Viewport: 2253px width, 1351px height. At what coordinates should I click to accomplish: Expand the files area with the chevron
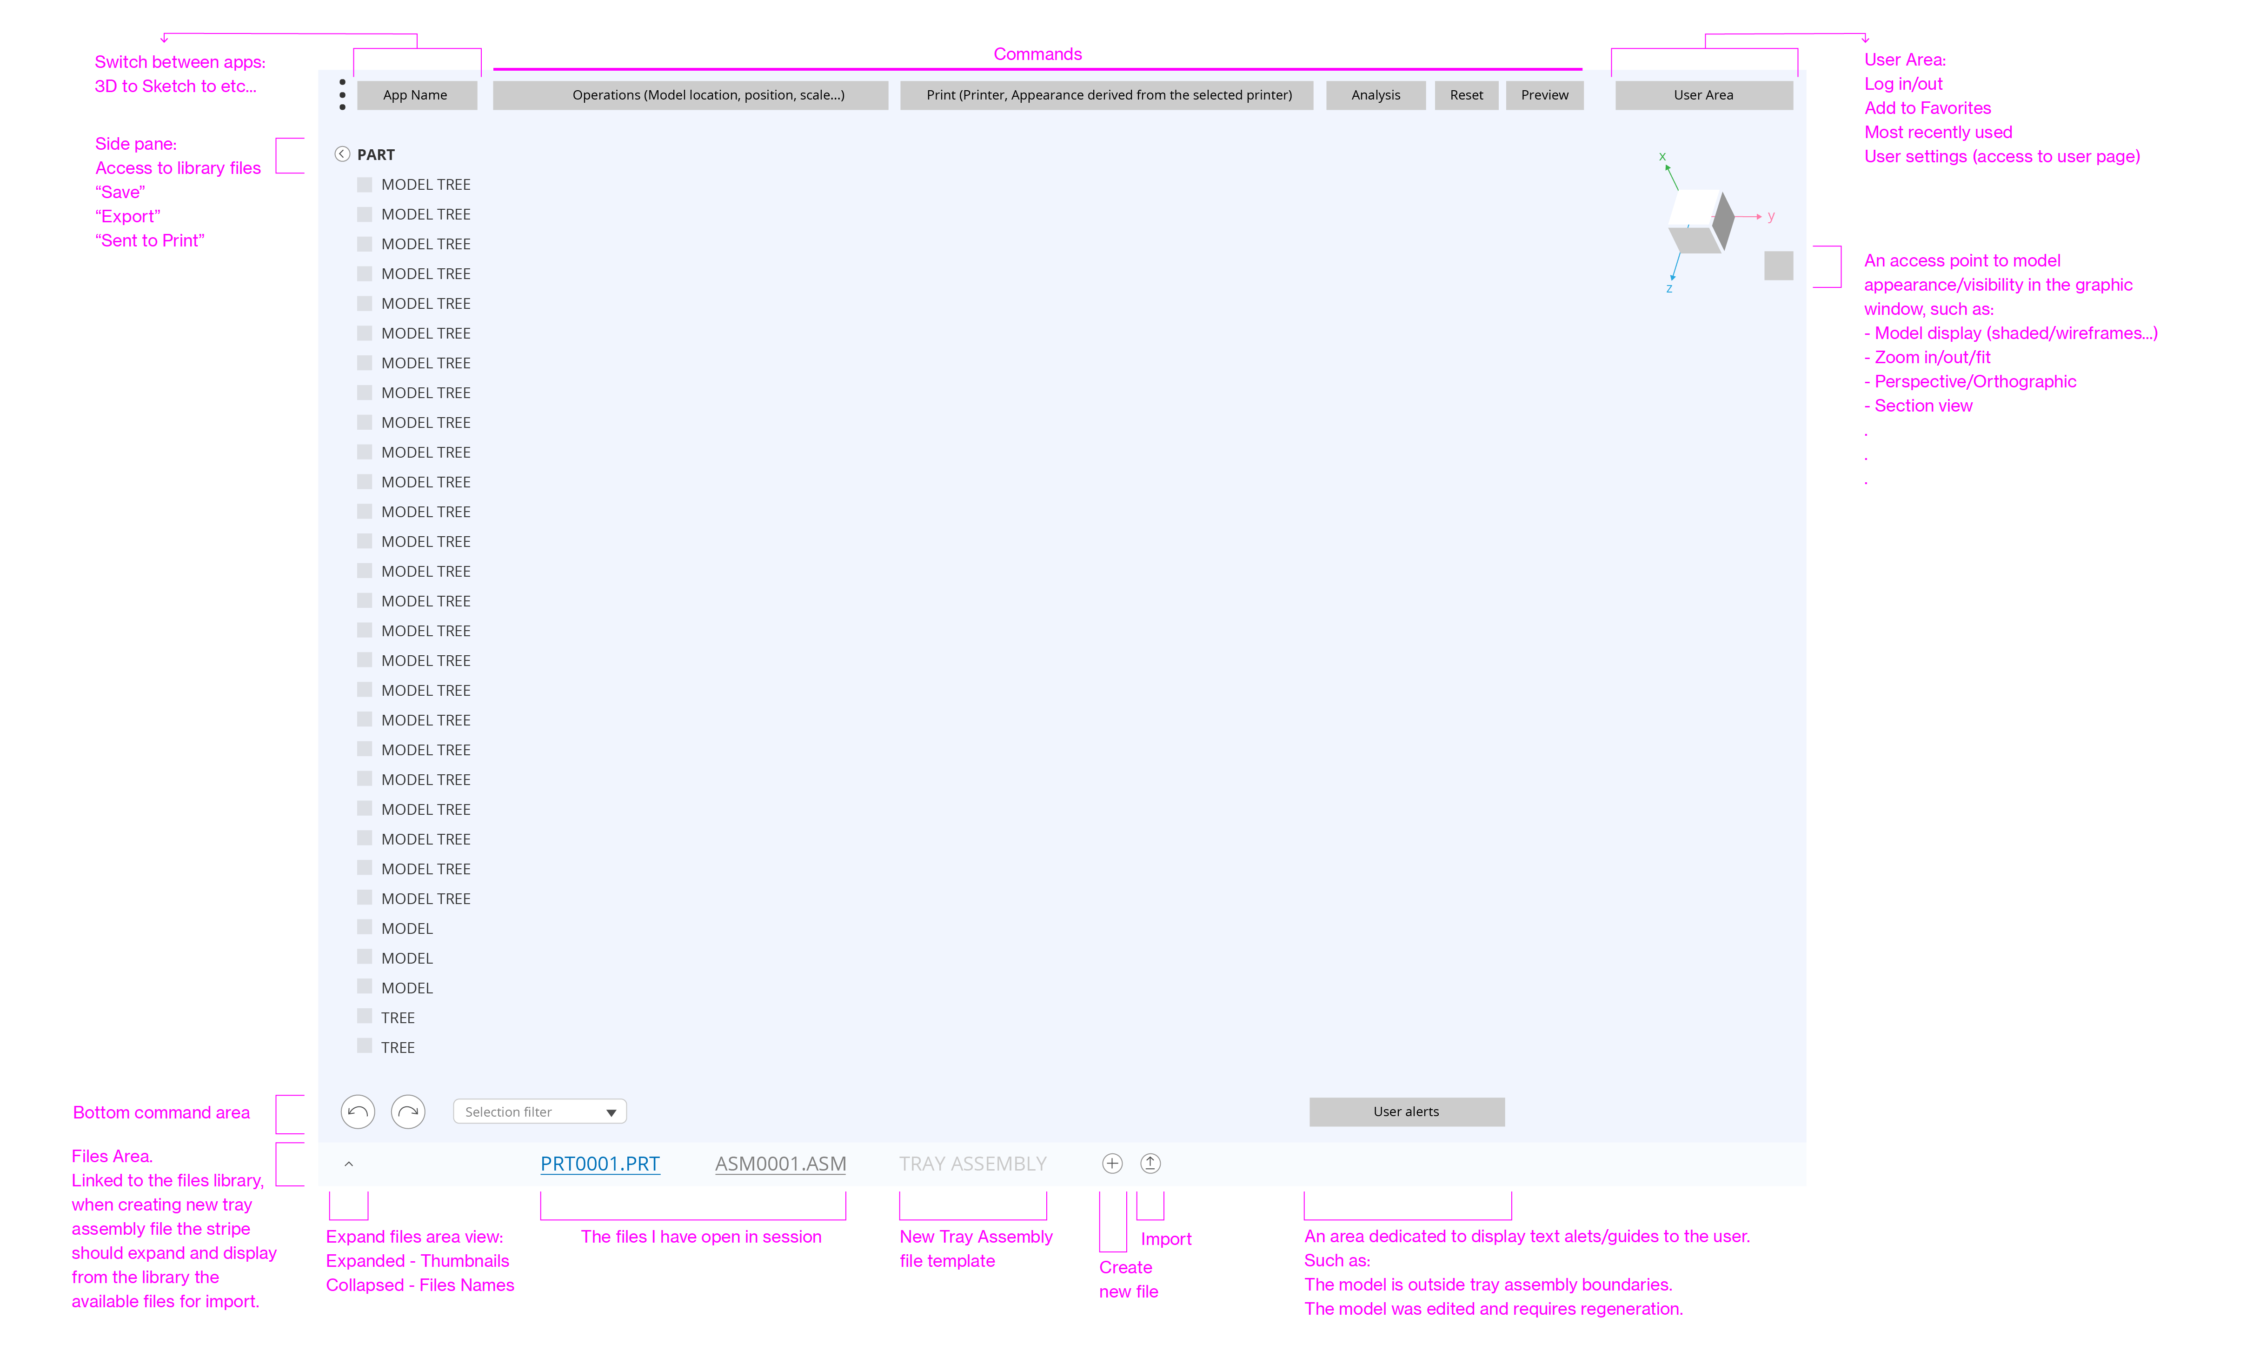[348, 1164]
